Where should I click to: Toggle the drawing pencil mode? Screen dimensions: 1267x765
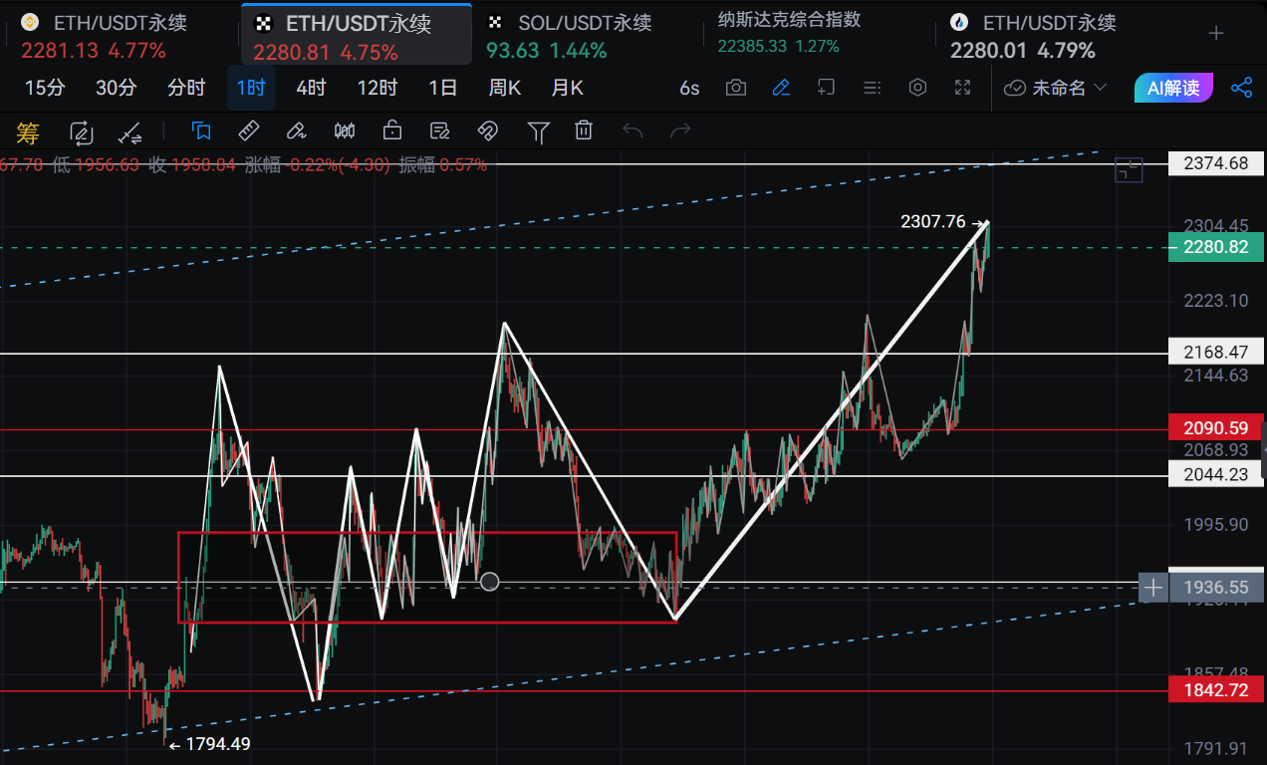coord(781,88)
